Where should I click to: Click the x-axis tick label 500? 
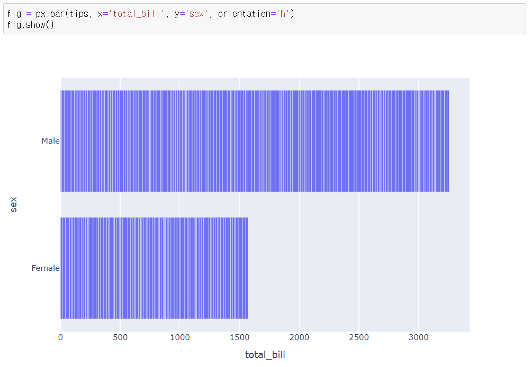pyautogui.click(x=120, y=337)
